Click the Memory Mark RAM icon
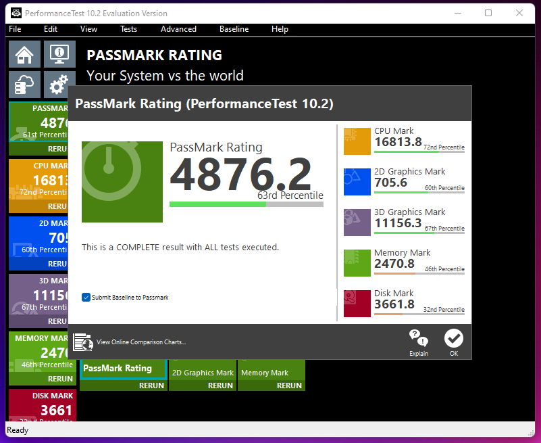This screenshot has height=443, width=541. pos(357,263)
